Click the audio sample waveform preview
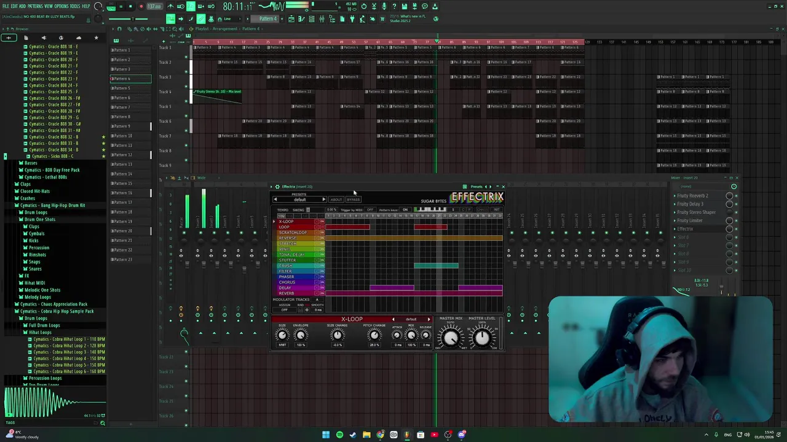Viewport: 787px width, 442px height. tap(54, 402)
